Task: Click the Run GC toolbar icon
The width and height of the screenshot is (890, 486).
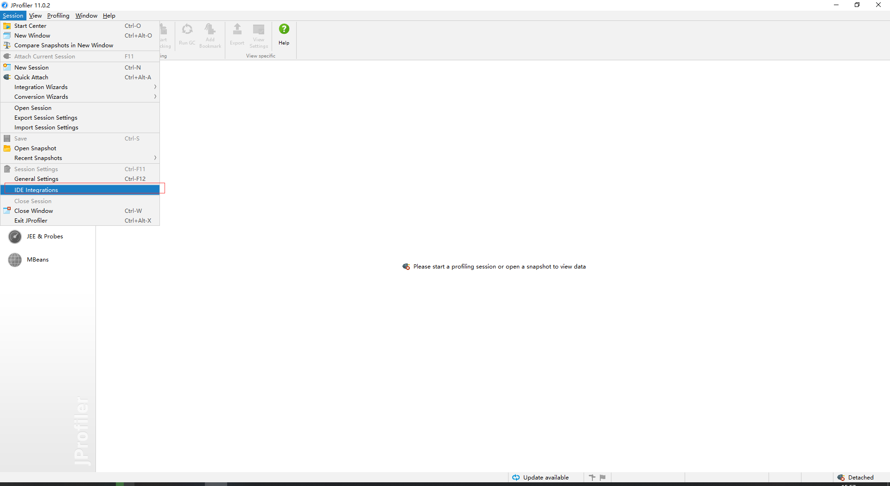Action: coord(187,34)
